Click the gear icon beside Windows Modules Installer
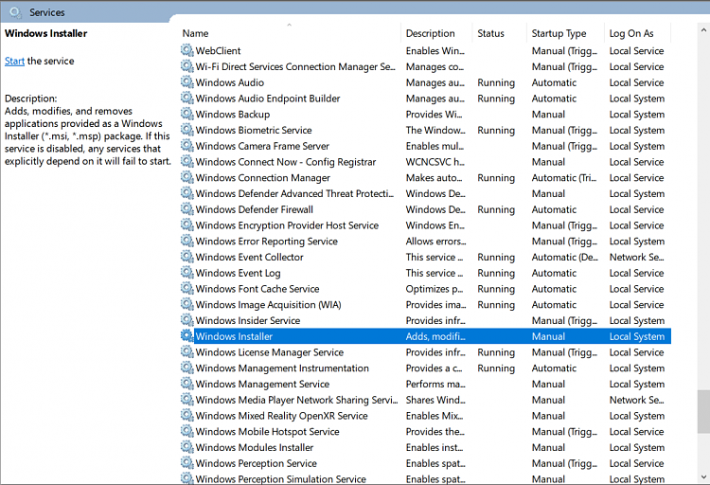This screenshot has width=710, height=485. [x=187, y=447]
